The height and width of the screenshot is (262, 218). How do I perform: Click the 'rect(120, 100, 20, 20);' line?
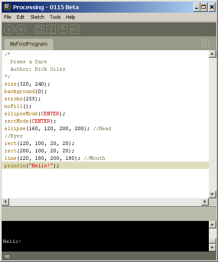(x=39, y=143)
